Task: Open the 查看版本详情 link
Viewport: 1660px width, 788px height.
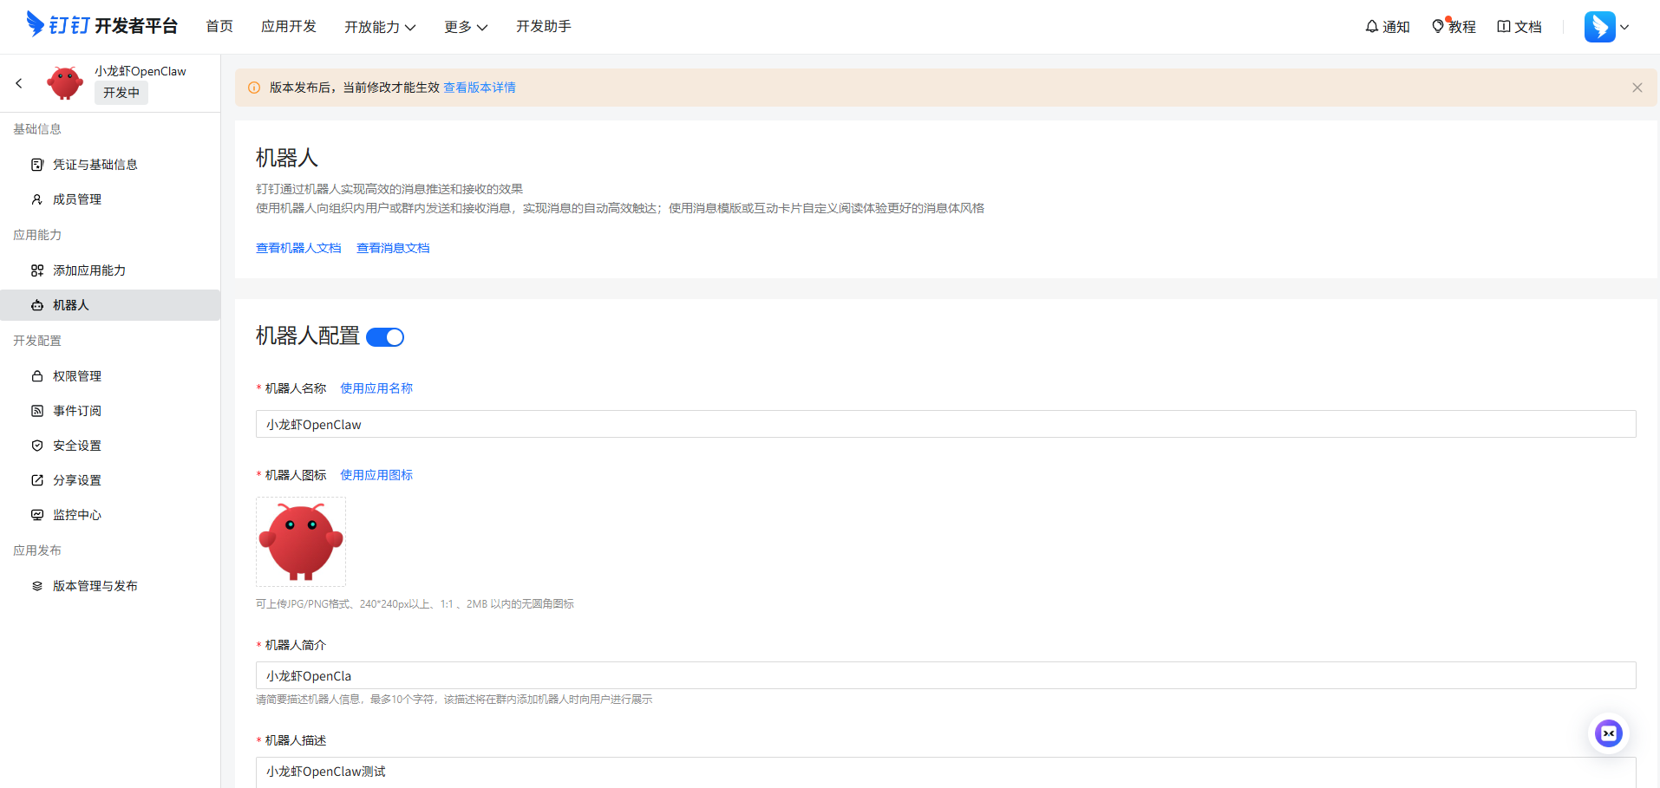Action: click(x=479, y=88)
